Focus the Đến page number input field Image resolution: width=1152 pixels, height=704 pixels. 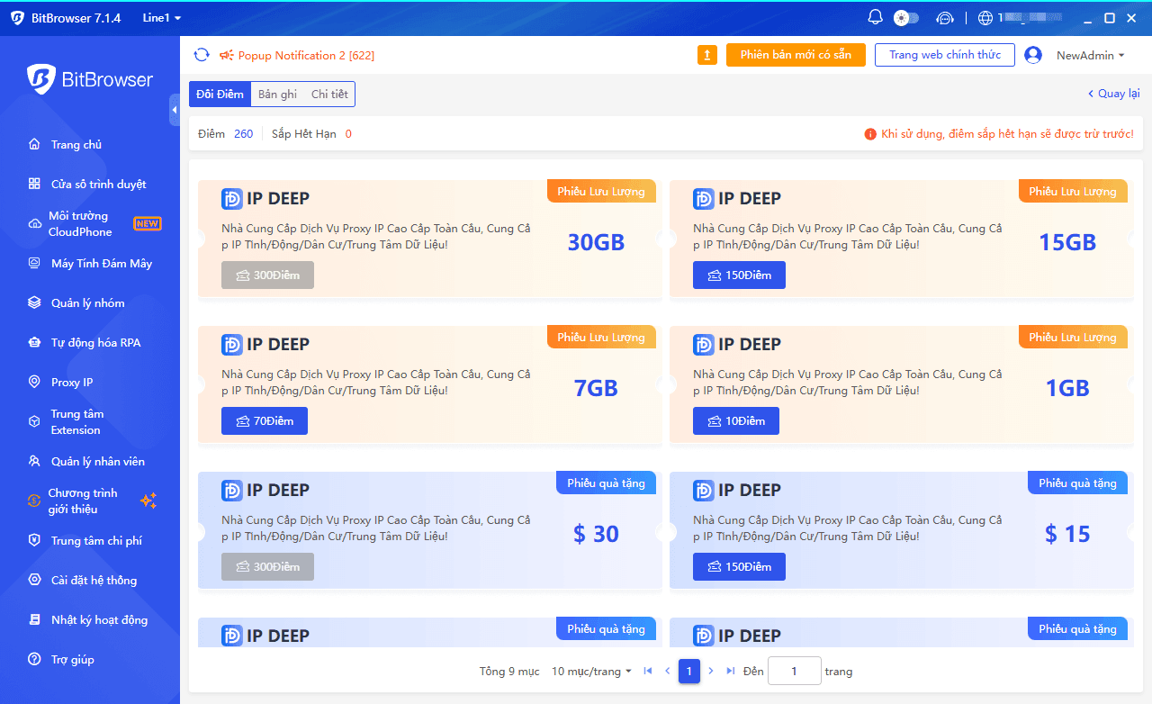pos(795,672)
